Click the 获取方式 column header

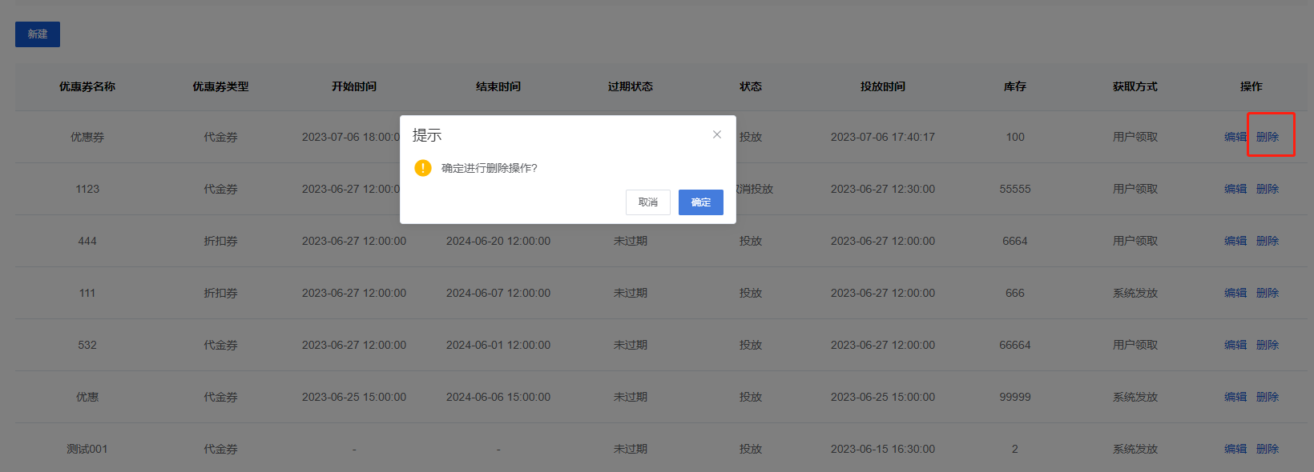tap(1135, 86)
